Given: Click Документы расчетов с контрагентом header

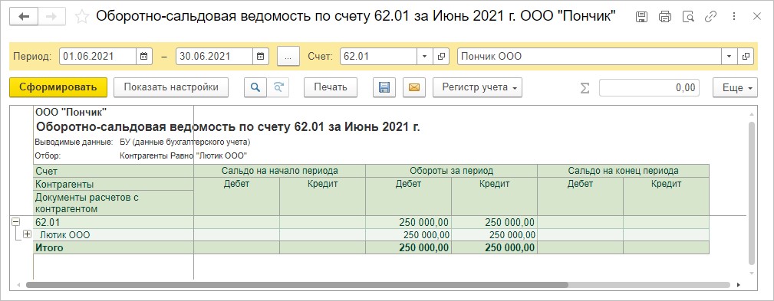Looking at the screenshot, I should point(113,203).
